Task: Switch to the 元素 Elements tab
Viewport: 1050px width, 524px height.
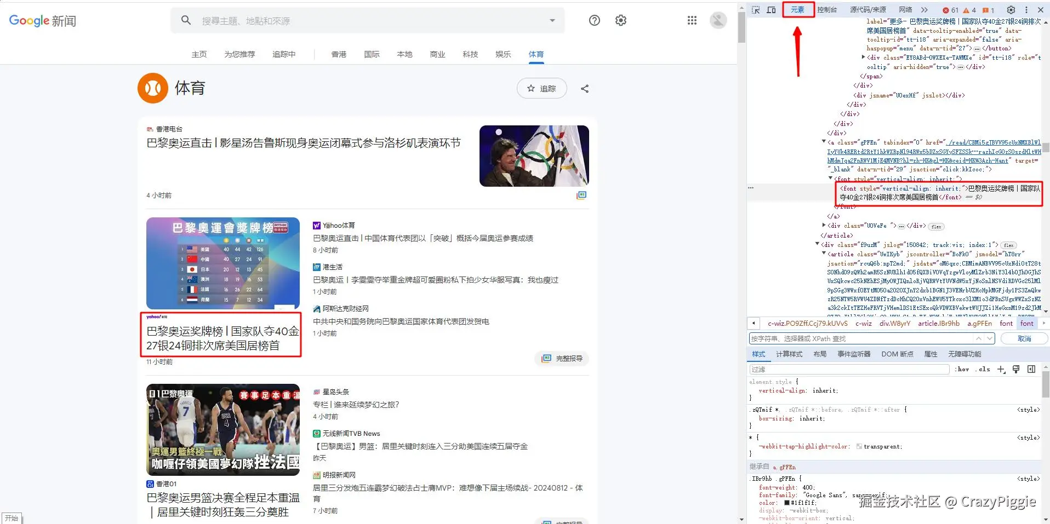Action: (798, 10)
